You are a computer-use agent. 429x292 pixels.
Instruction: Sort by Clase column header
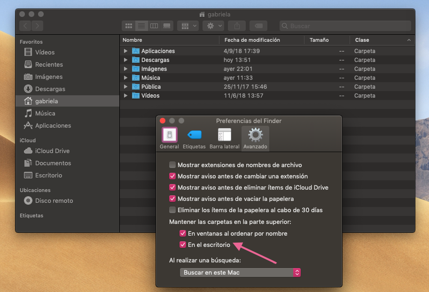click(x=382, y=40)
